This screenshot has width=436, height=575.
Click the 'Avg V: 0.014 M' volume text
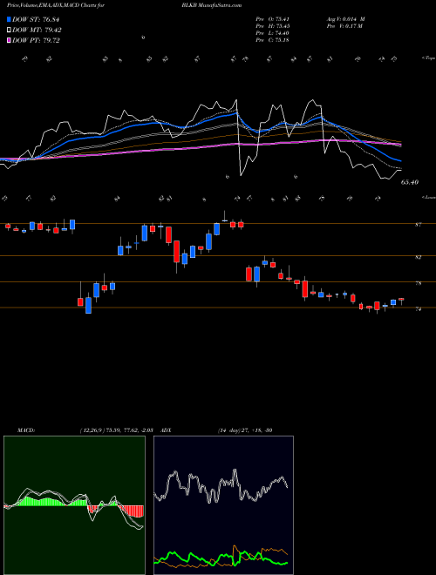click(x=345, y=19)
